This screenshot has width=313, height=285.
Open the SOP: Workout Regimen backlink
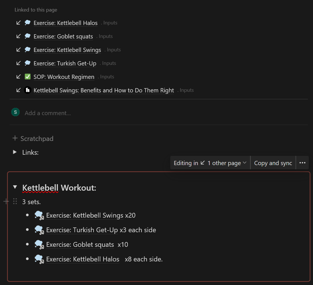(x=64, y=77)
